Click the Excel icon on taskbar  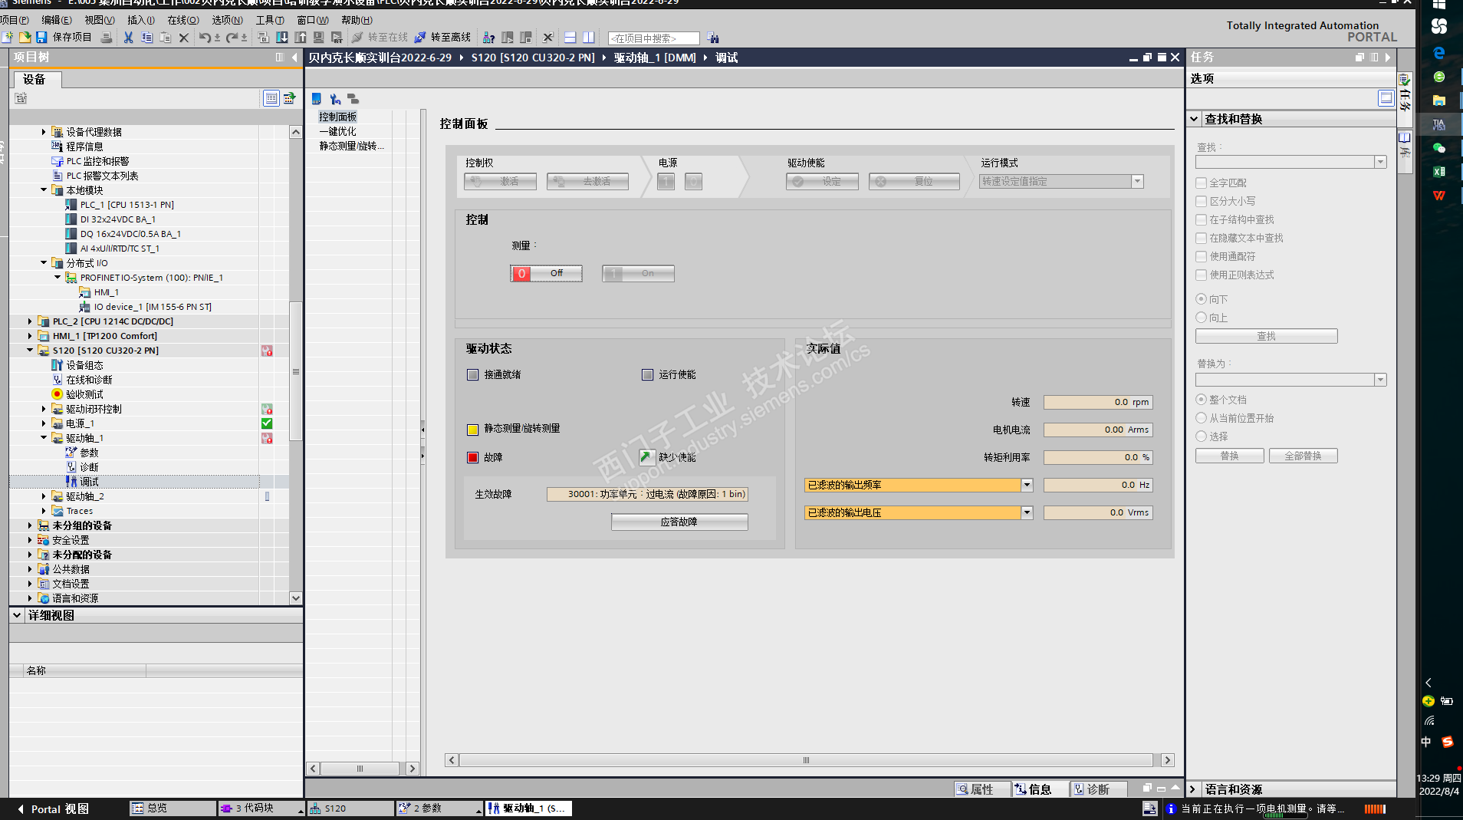[1439, 171]
